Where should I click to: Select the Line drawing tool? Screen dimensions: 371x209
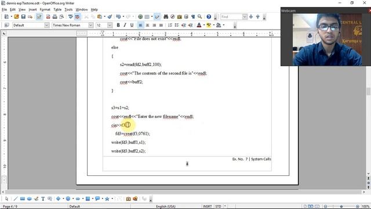[16, 199]
